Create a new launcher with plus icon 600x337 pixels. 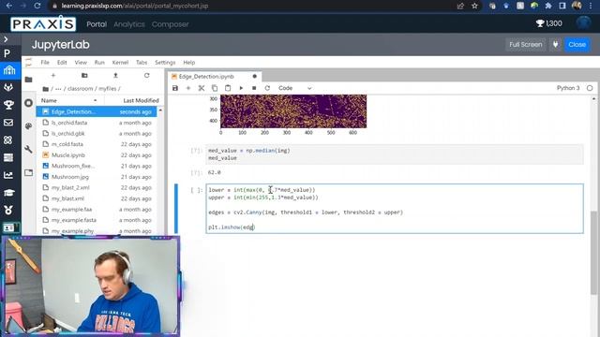coord(53,76)
